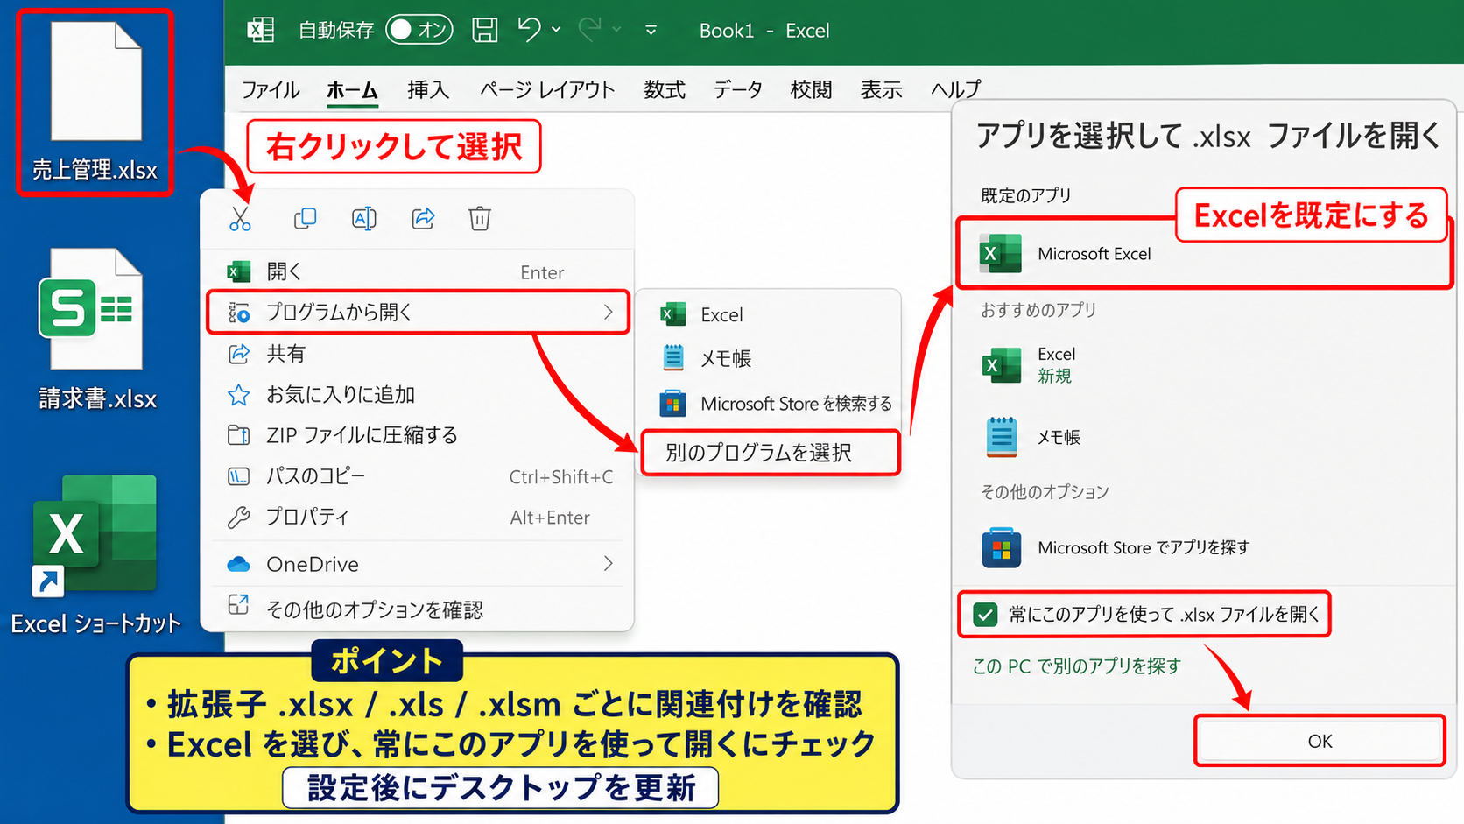Open the ヘルプ ribbon tab

click(955, 89)
